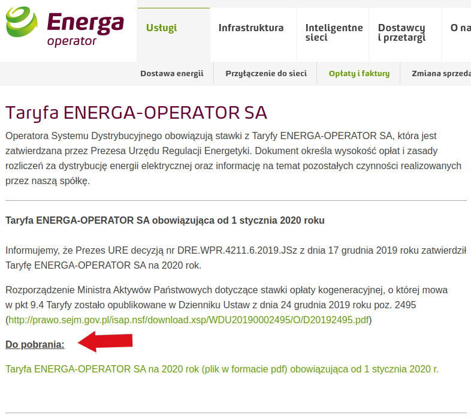471x418 pixels.
Task: Go to Dostawcy i przetargi tab
Action: [401, 32]
